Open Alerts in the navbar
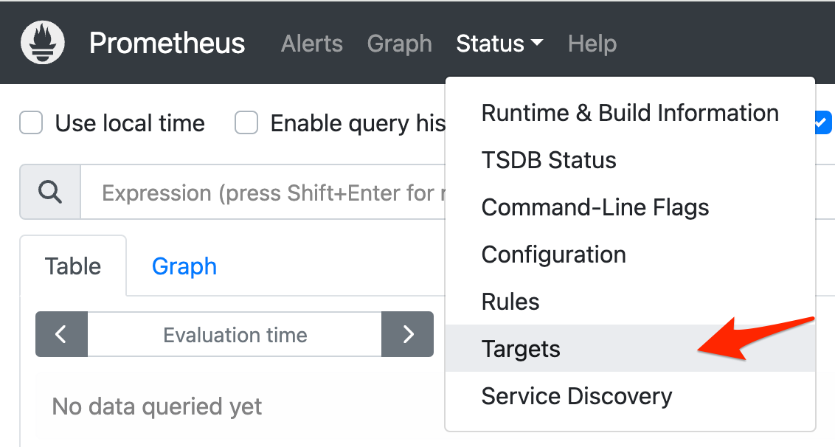The width and height of the screenshot is (835, 447). click(x=312, y=44)
